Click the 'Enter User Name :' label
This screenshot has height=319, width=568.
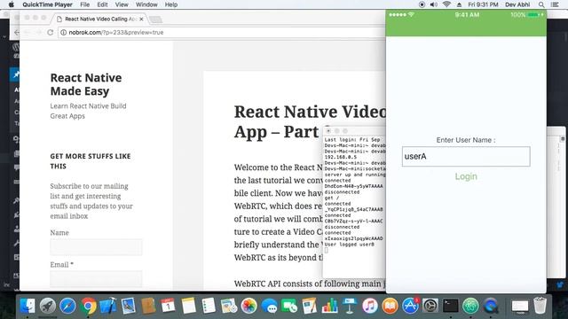pyautogui.click(x=466, y=140)
